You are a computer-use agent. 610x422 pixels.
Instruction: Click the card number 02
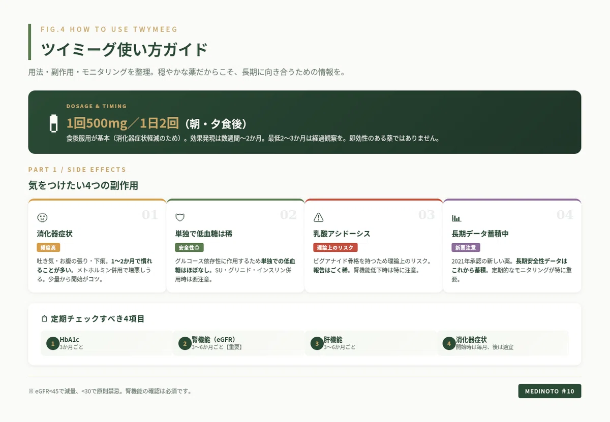click(x=288, y=215)
